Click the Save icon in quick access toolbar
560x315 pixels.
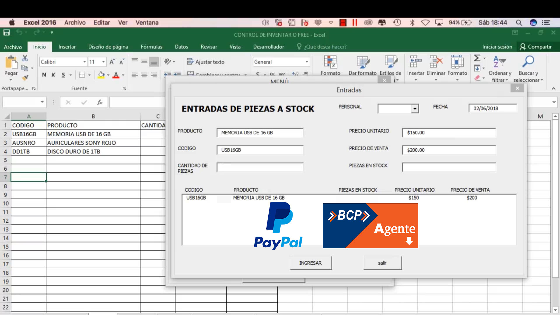(6, 32)
